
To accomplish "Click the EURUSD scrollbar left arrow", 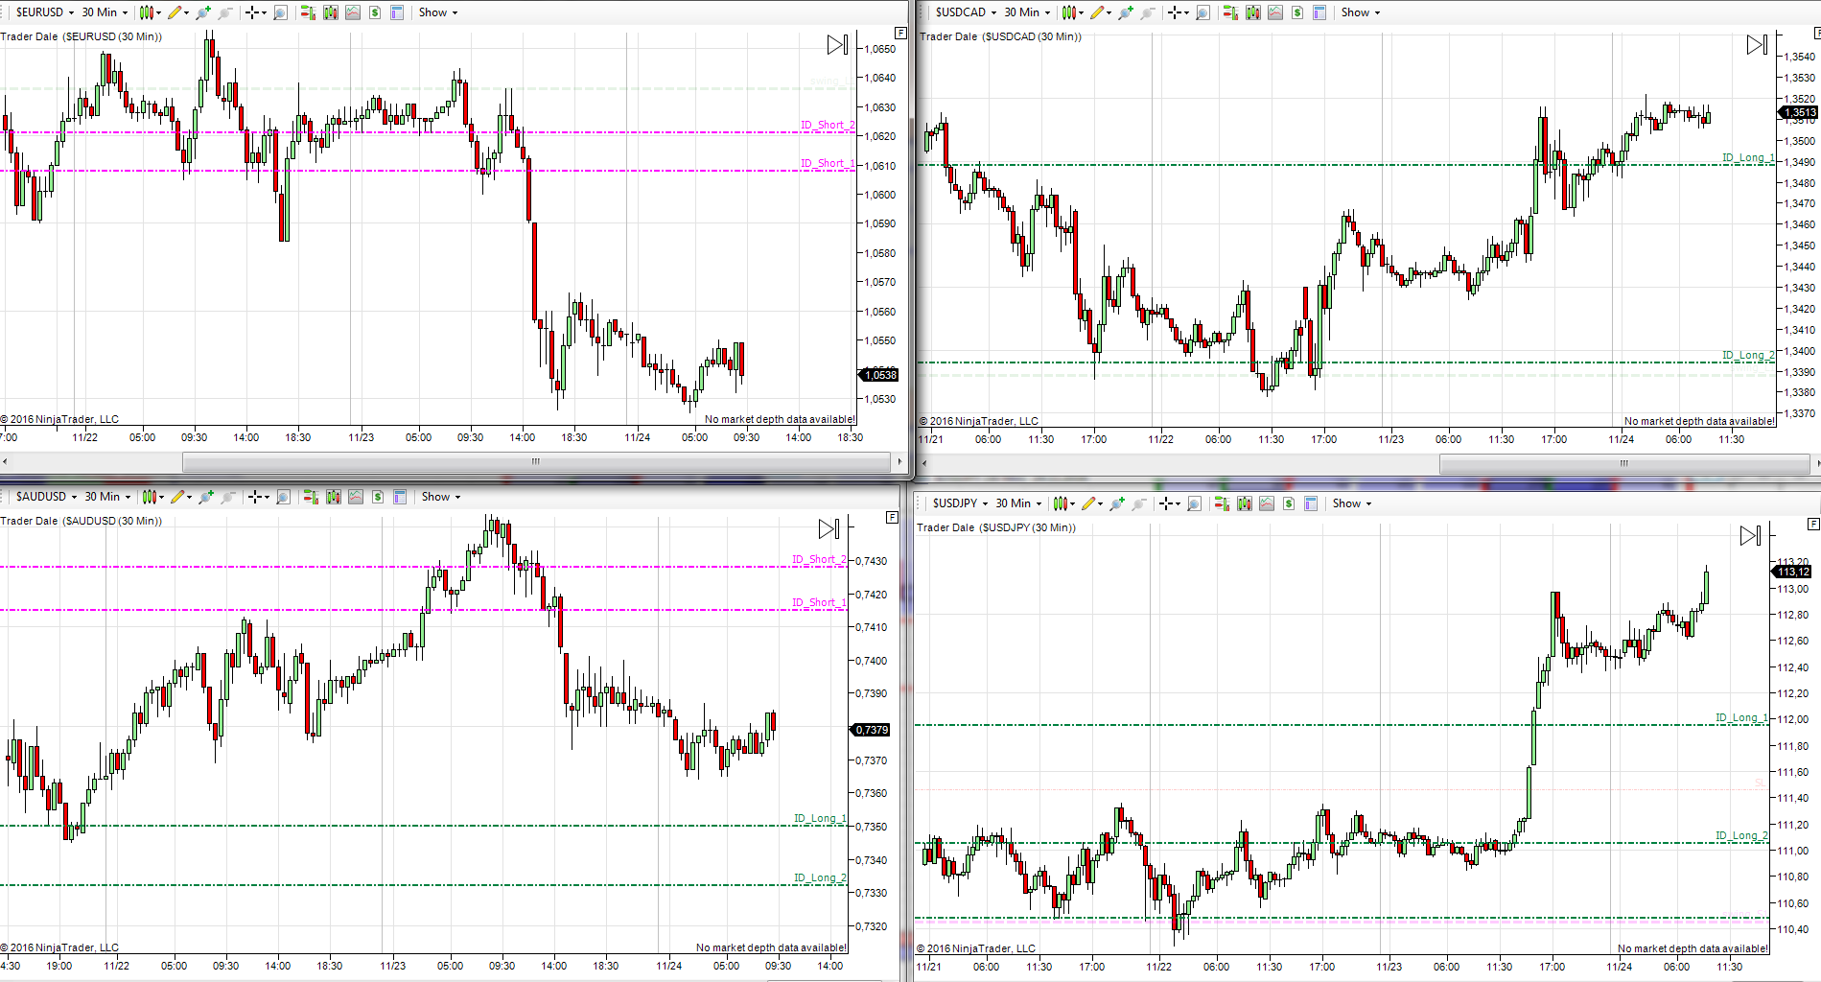I will tap(6, 462).
